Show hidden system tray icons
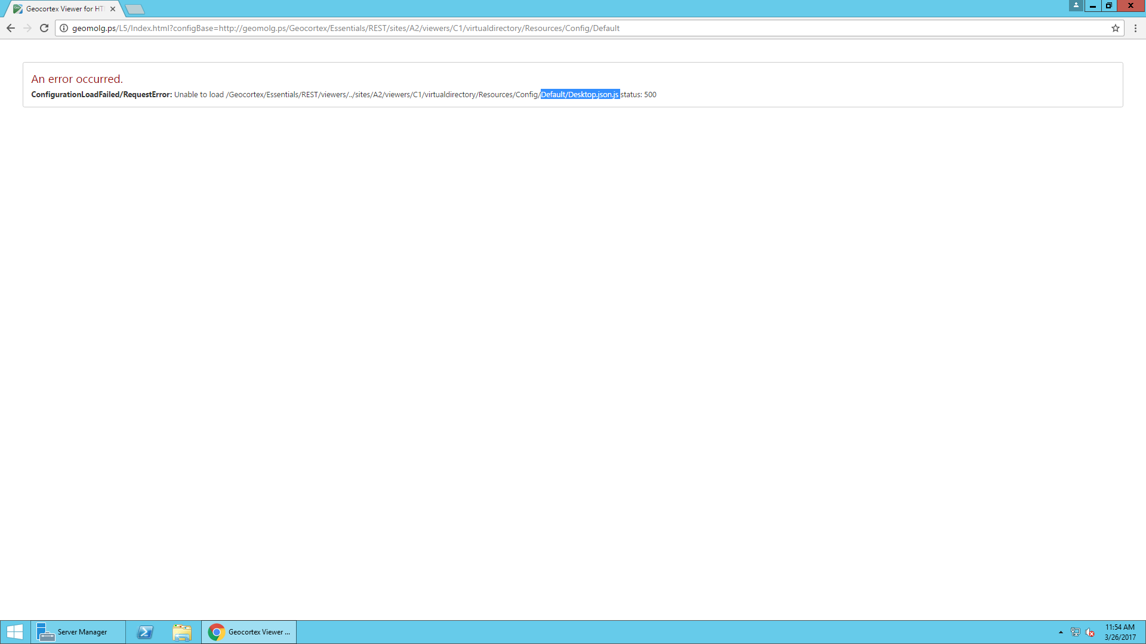 click(x=1061, y=632)
